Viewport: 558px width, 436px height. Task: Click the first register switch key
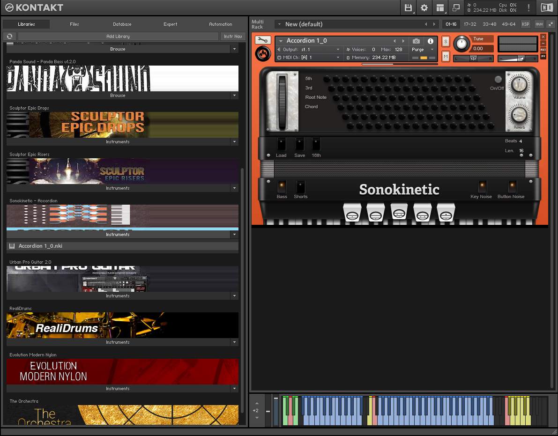point(352,212)
